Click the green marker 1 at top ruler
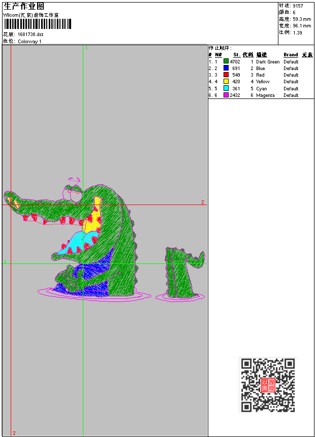 pos(86,47)
